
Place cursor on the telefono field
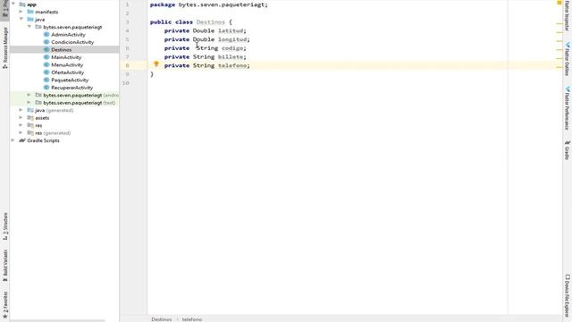point(232,65)
